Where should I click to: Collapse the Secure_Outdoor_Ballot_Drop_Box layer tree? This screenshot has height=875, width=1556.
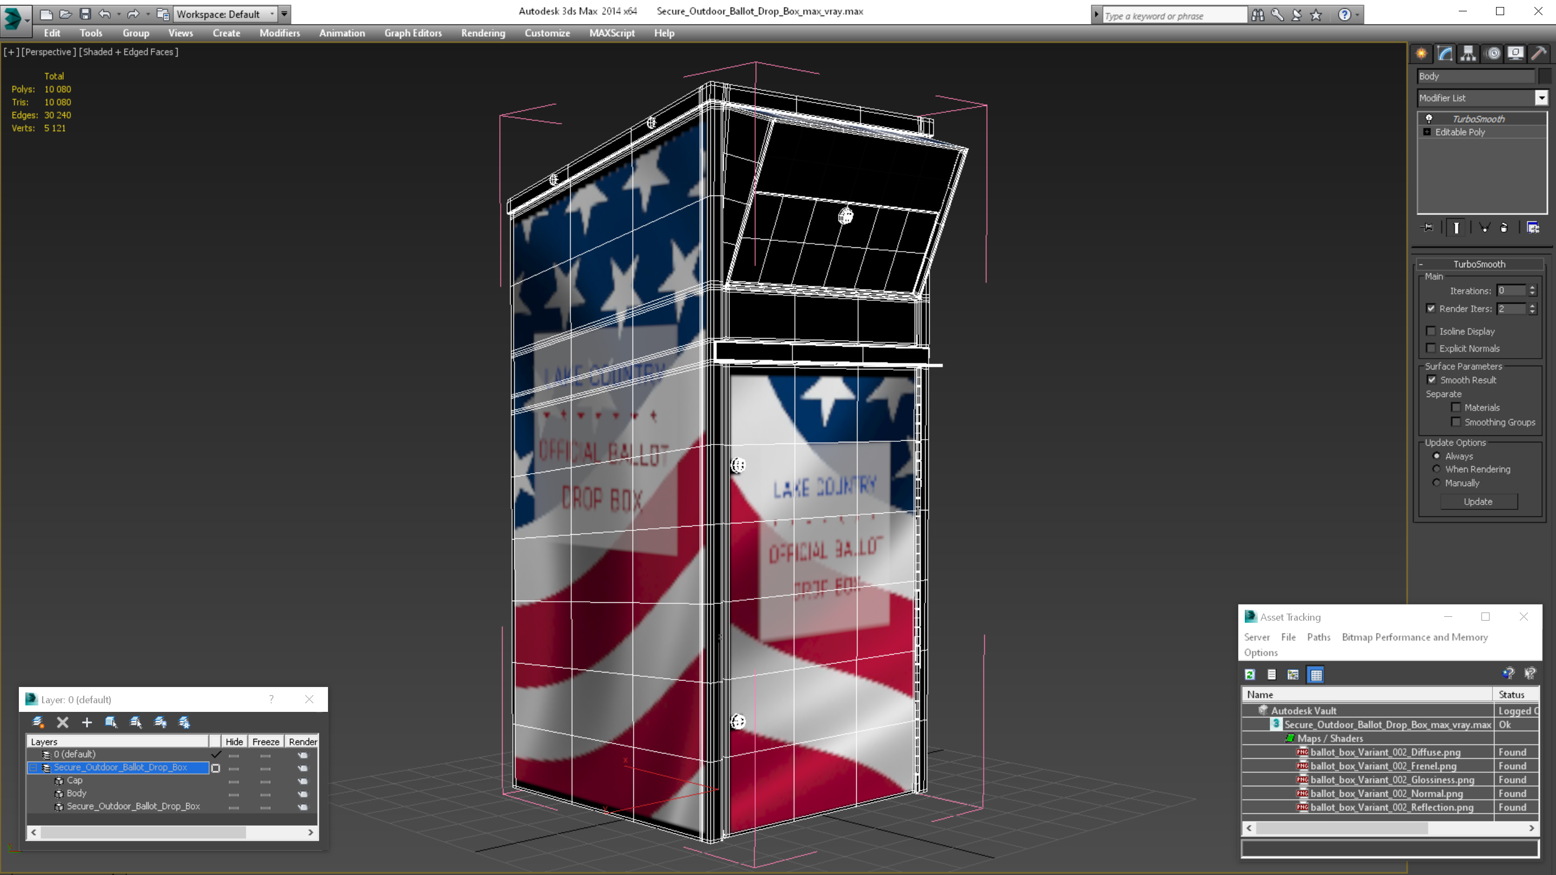click(34, 768)
